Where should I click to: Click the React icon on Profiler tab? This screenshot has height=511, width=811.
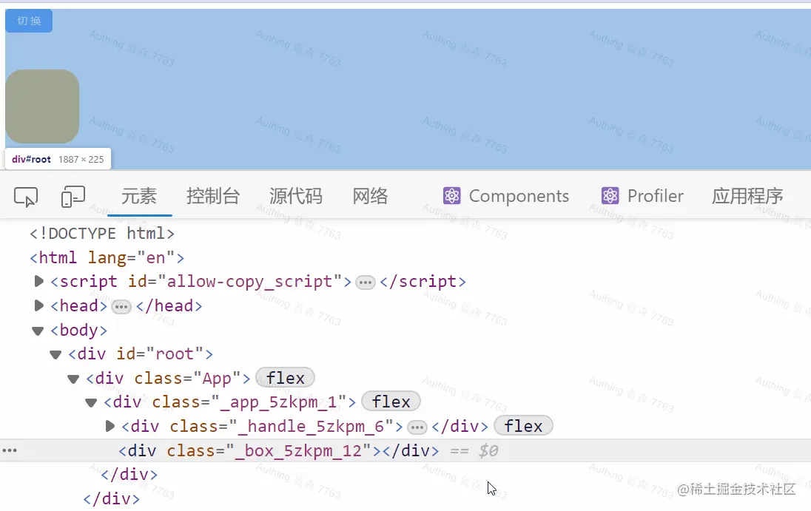coord(610,196)
